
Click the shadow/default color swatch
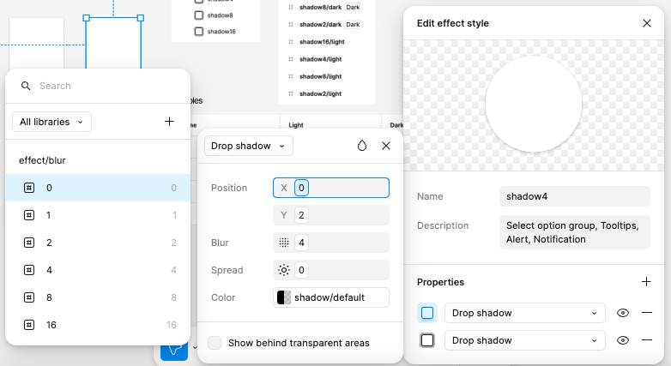284,297
